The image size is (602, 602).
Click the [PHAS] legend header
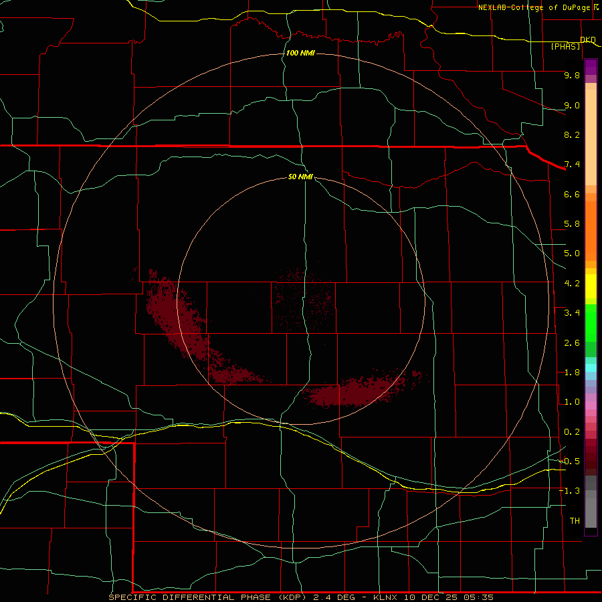click(565, 46)
